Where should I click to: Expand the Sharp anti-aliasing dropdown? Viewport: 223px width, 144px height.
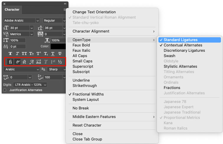[56, 69]
